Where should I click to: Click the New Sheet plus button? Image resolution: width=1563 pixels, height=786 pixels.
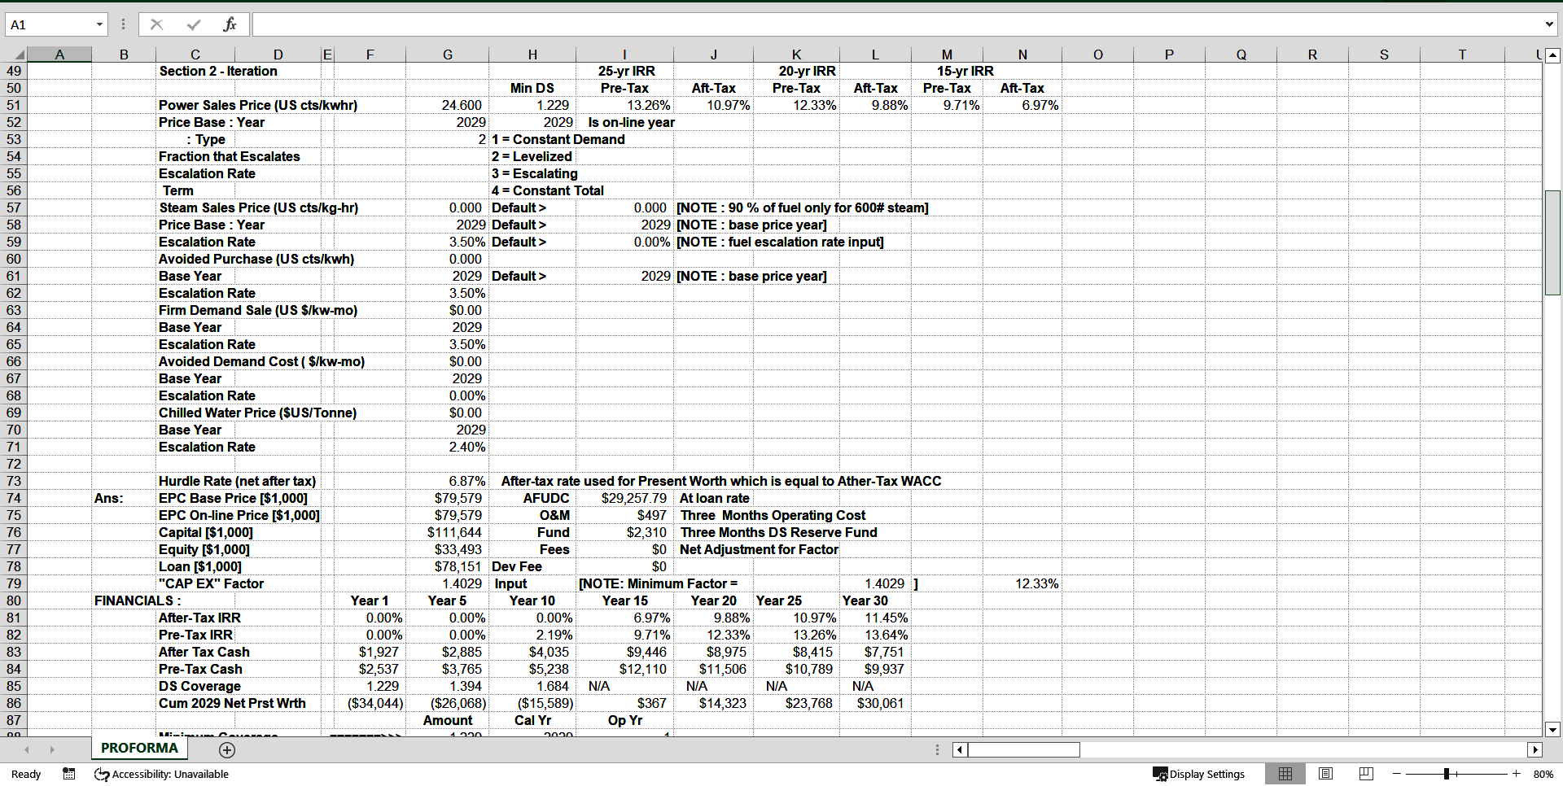coord(226,749)
